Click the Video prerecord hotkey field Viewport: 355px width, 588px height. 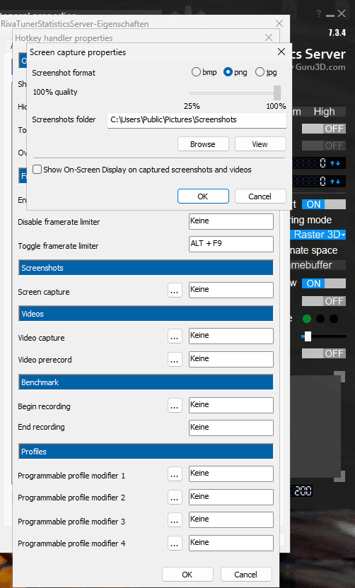click(231, 359)
